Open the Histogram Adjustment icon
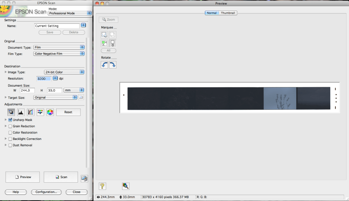This screenshot has height=201, width=349. point(21,112)
